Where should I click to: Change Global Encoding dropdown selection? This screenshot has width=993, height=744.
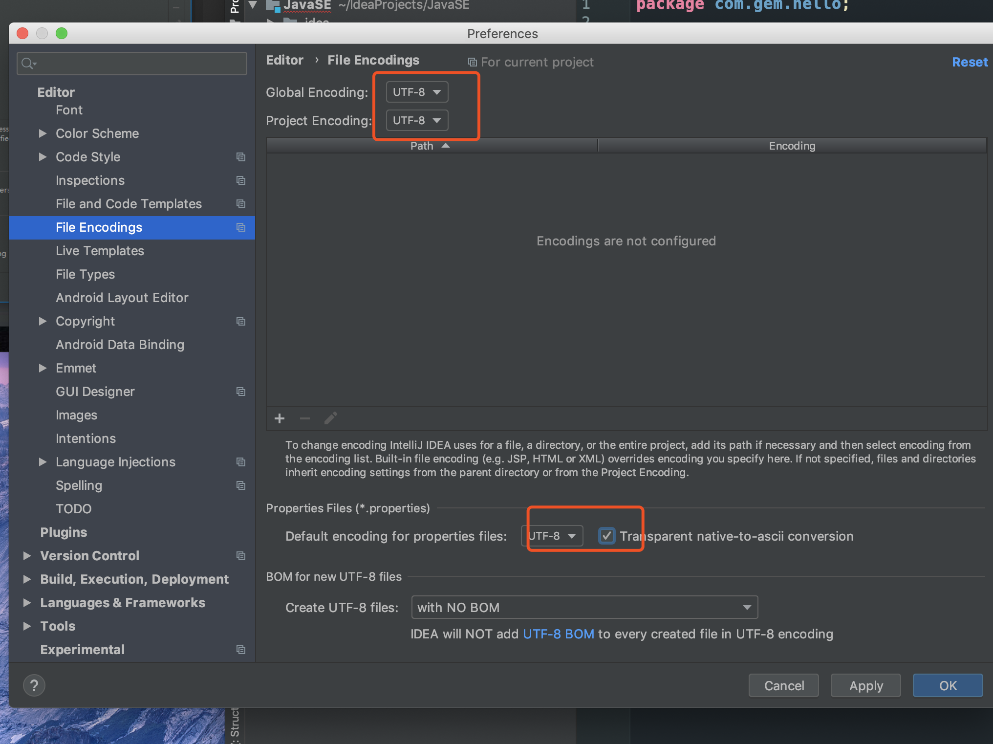(417, 91)
